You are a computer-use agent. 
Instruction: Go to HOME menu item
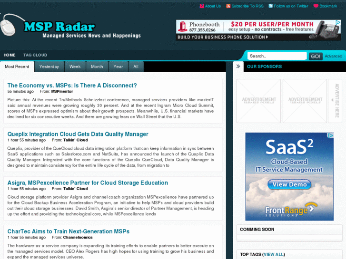pos(10,55)
